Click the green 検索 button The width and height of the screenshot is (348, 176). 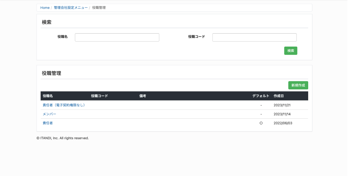pyautogui.click(x=291, y=51)
